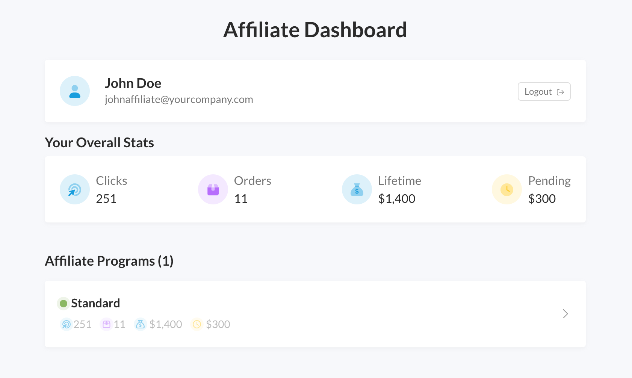This screenshot has width=632, height=378.
Task: Click the Lifetime money bag icon
Action: pyautogui.click(x=357, y=189)
